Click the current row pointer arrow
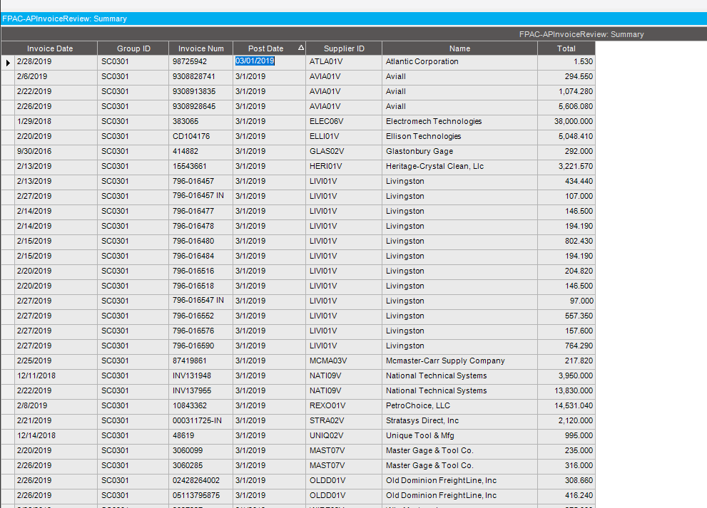The image size is (707, 508). [8, 63]
